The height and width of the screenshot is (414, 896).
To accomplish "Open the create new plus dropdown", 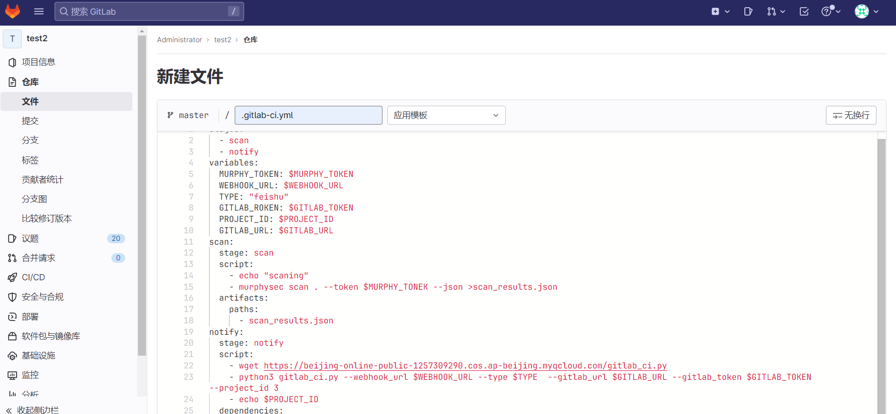I will tap(720, 11).
